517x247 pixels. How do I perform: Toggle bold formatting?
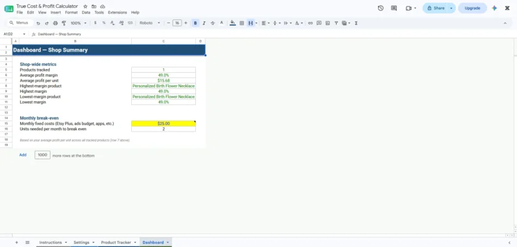(196, 23)
